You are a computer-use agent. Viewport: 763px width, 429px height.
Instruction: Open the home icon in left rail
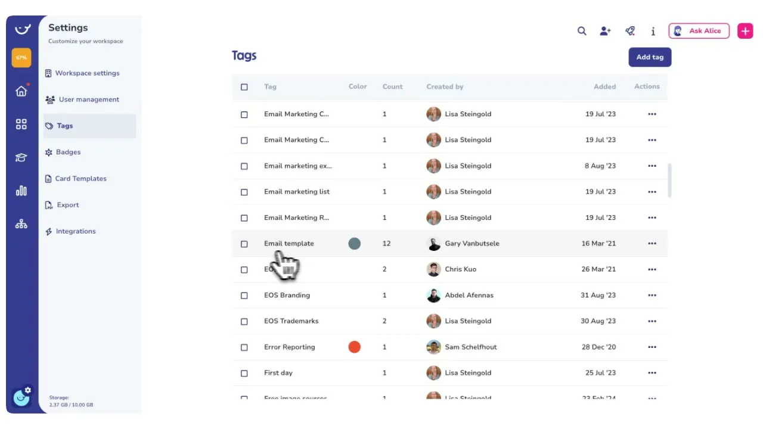[x=21, y=91]
